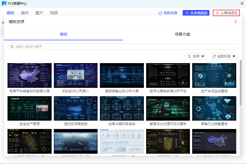
Task: Open 帆软软件公司简介 template thumbnail
Action: 76,75
